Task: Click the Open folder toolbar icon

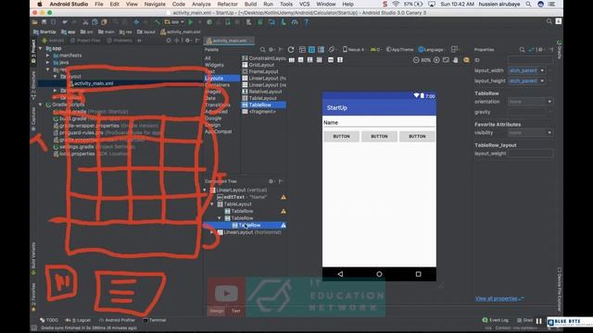Action: (x=35, y=22)
